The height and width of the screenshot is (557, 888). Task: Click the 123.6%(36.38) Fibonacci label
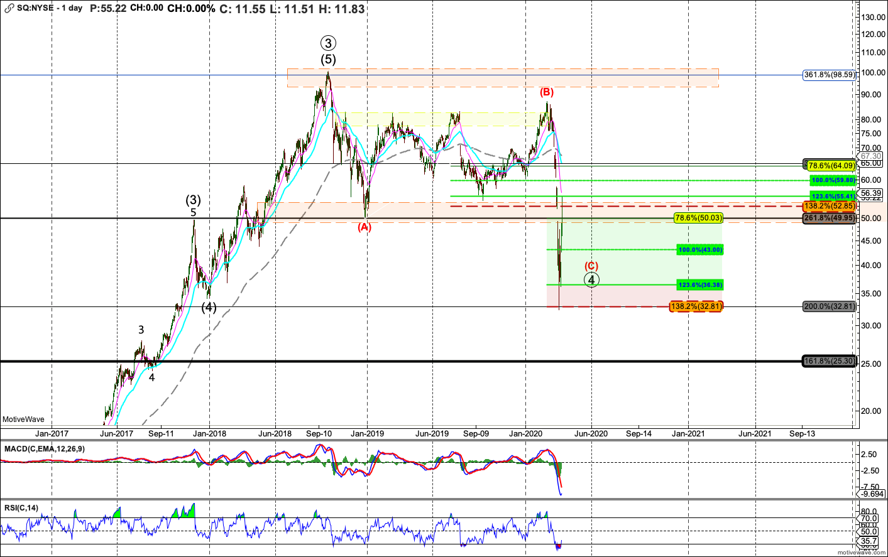pyautogui.click(x=700, y=285)
